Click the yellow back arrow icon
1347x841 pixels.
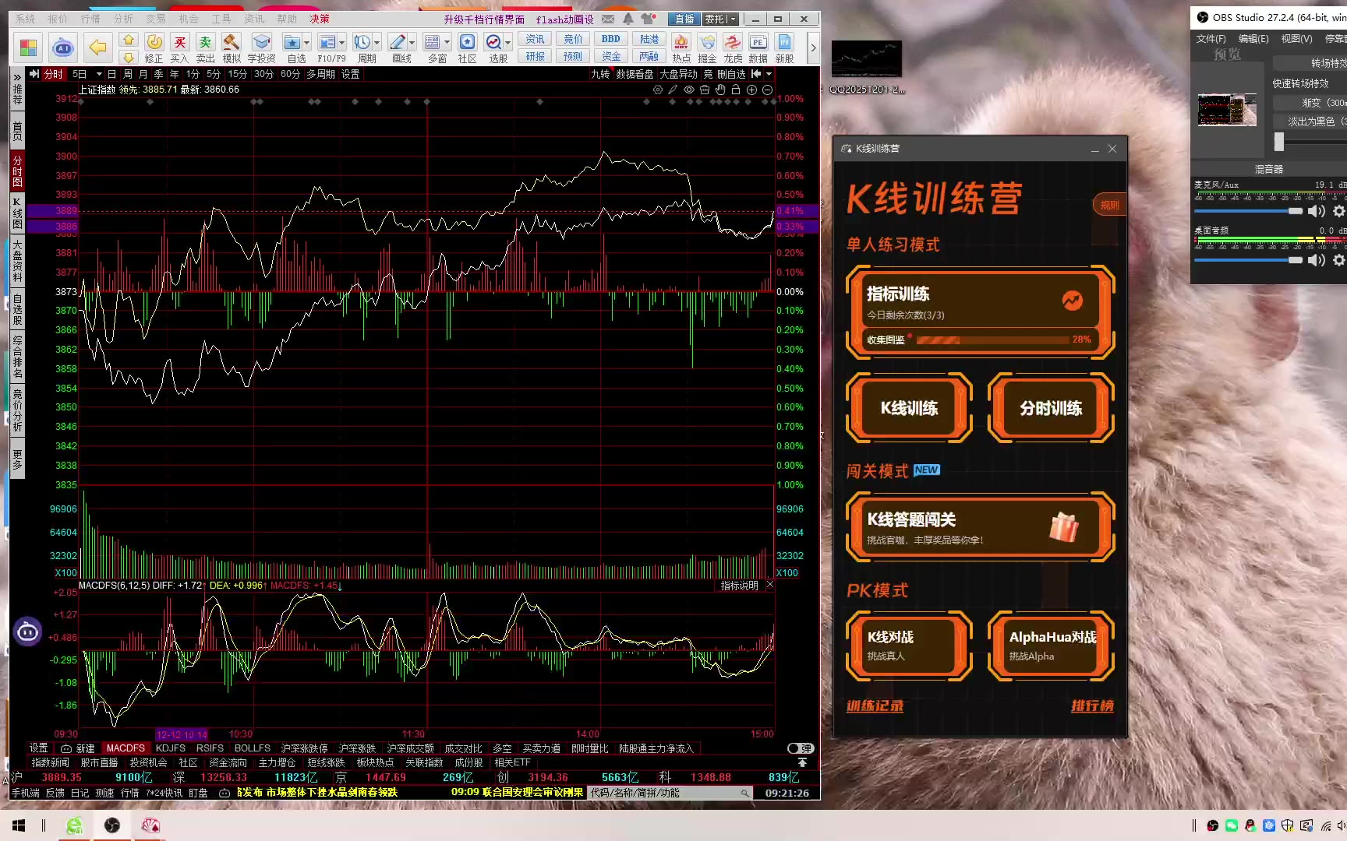[x=97, y=48]
